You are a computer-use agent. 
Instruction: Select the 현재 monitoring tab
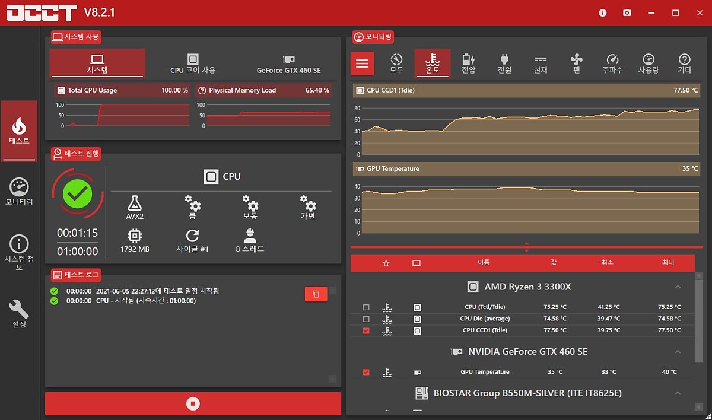coord(541,63)
